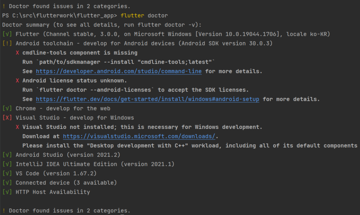The image size is (360, 215).
Task: Open the developer.android.com command-line link
Action: pyautogui.click(x=119, y=71)
